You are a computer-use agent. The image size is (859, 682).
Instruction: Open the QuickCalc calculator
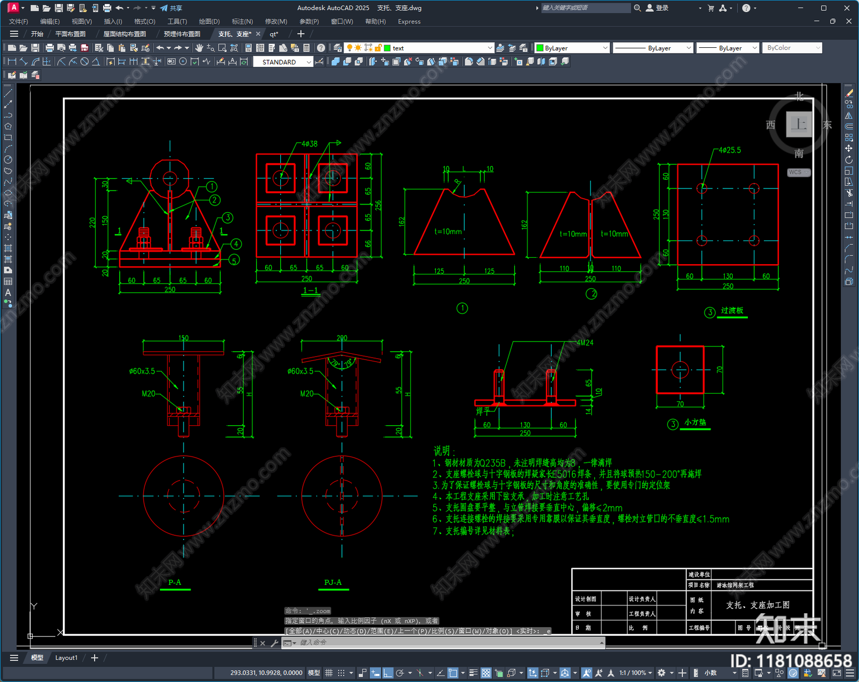tap(307, 48)
